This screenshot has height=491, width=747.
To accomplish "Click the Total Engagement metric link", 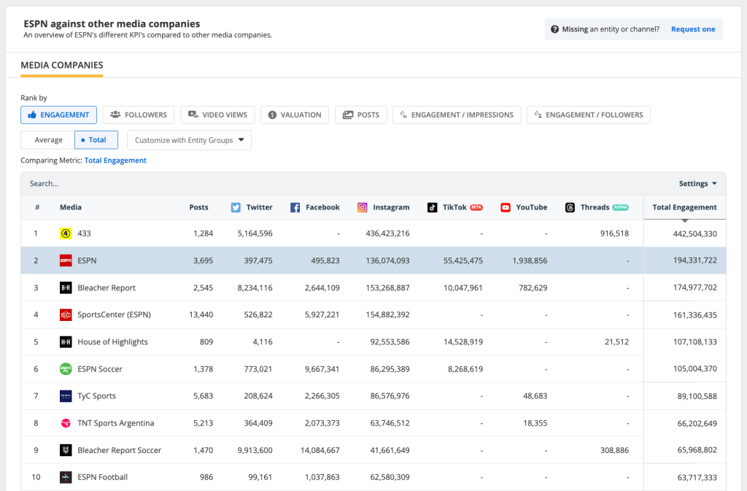I will (115, 161).
